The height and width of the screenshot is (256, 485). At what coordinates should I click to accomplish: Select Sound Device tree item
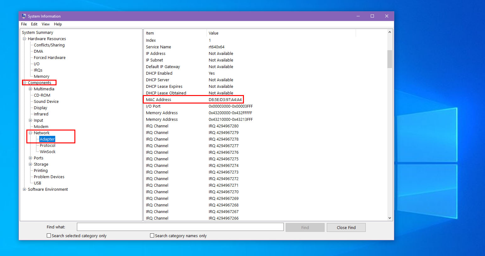[x=46, y=102]
